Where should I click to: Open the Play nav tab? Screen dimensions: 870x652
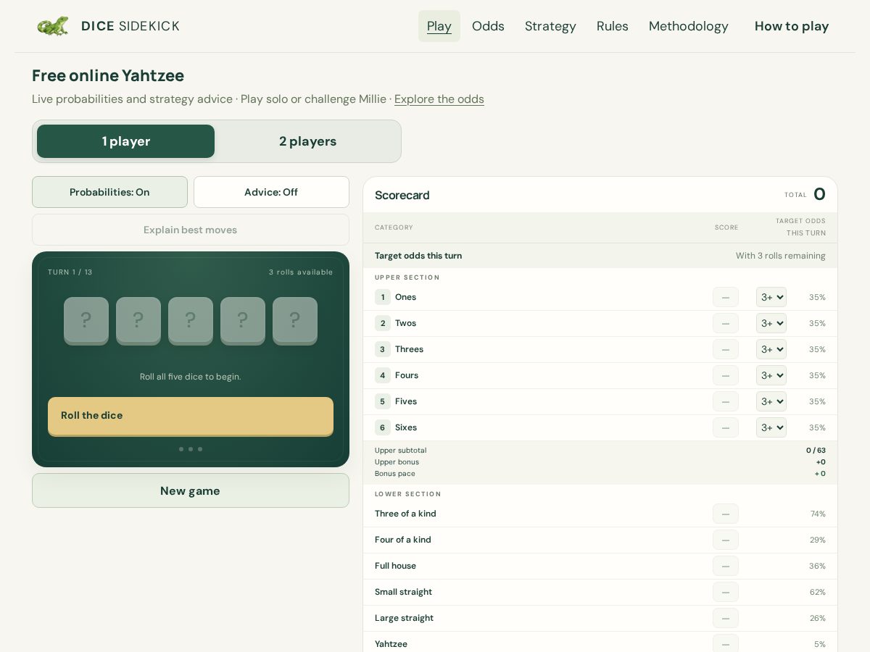pyautogui.click(x=439, y=26)
